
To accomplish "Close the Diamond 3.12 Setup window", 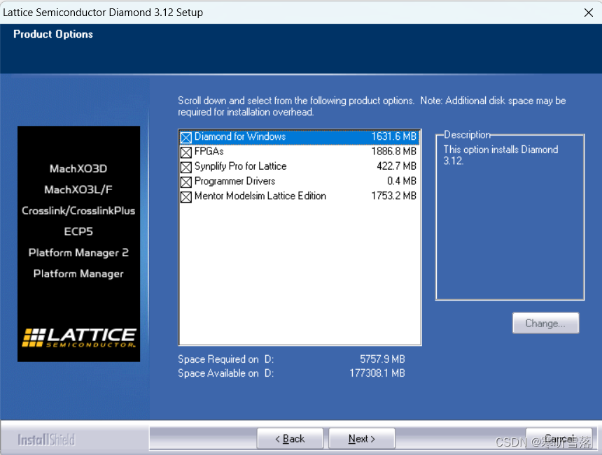I will pos(588,13).
